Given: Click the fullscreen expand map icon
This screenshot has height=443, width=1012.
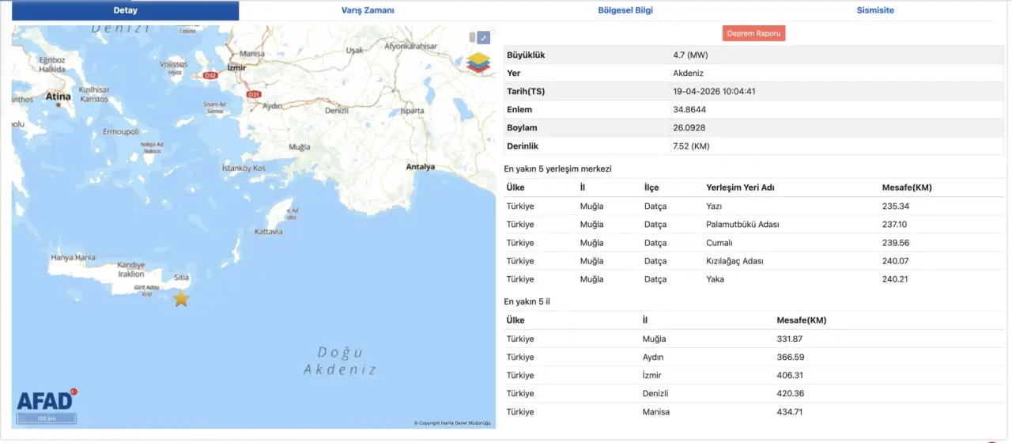Looking at the screenshot, I should 484,38.
